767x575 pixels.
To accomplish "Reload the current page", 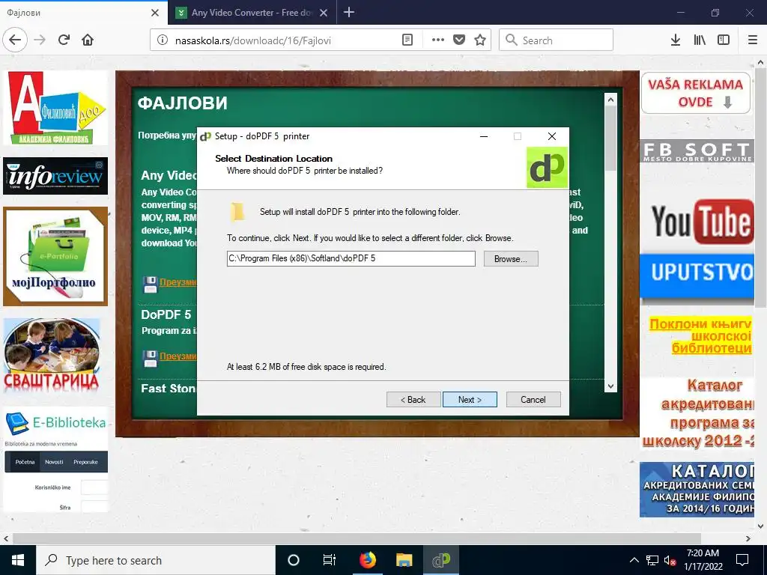I will click(x=64, y=40).
